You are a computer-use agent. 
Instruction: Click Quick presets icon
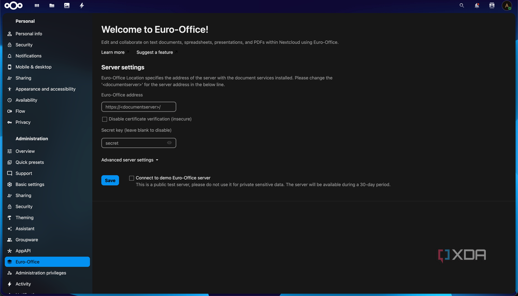tap(9, 162)
